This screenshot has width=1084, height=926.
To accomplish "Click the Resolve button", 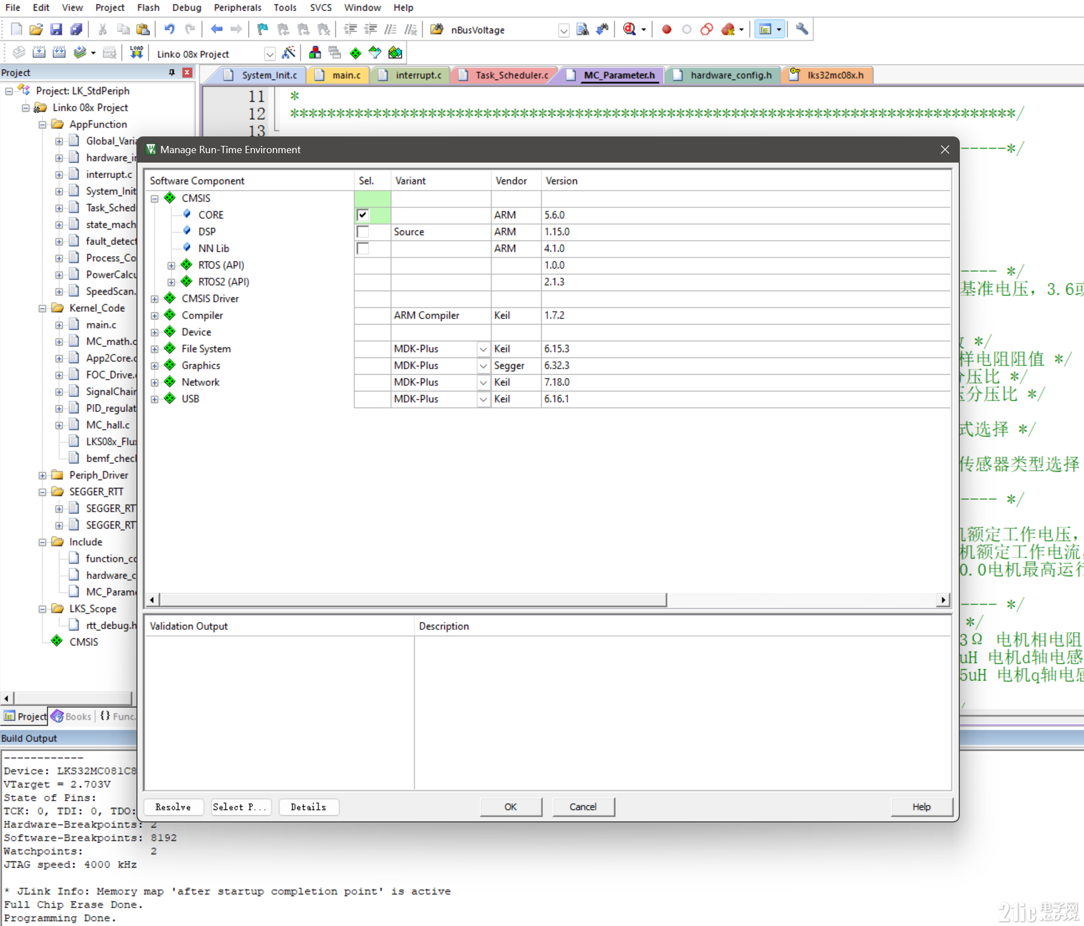I will (x=173, y=807).
